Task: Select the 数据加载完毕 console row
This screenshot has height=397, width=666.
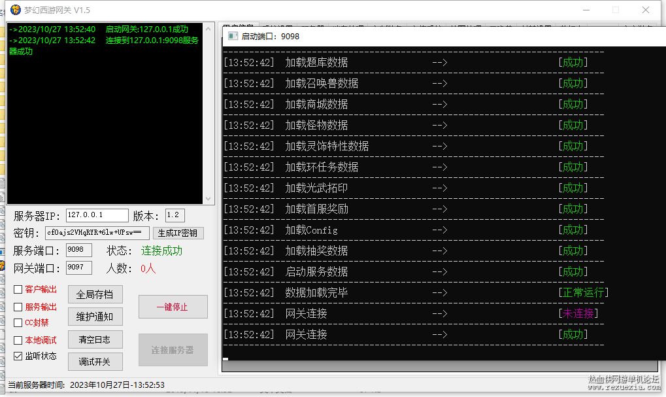Action: point(416,292)
